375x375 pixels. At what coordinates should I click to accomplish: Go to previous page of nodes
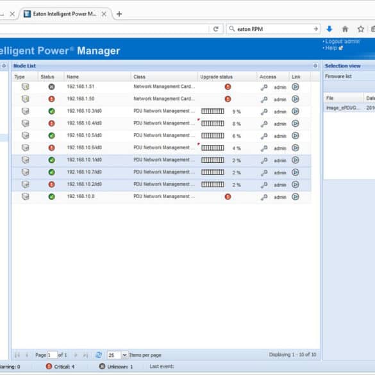(x=27, y=355)
